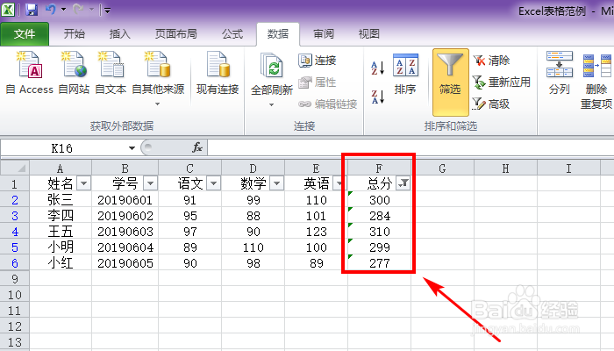Click the cell with total 310
The width and height of the screenshot is (614, 351).
tap(379, 232)
